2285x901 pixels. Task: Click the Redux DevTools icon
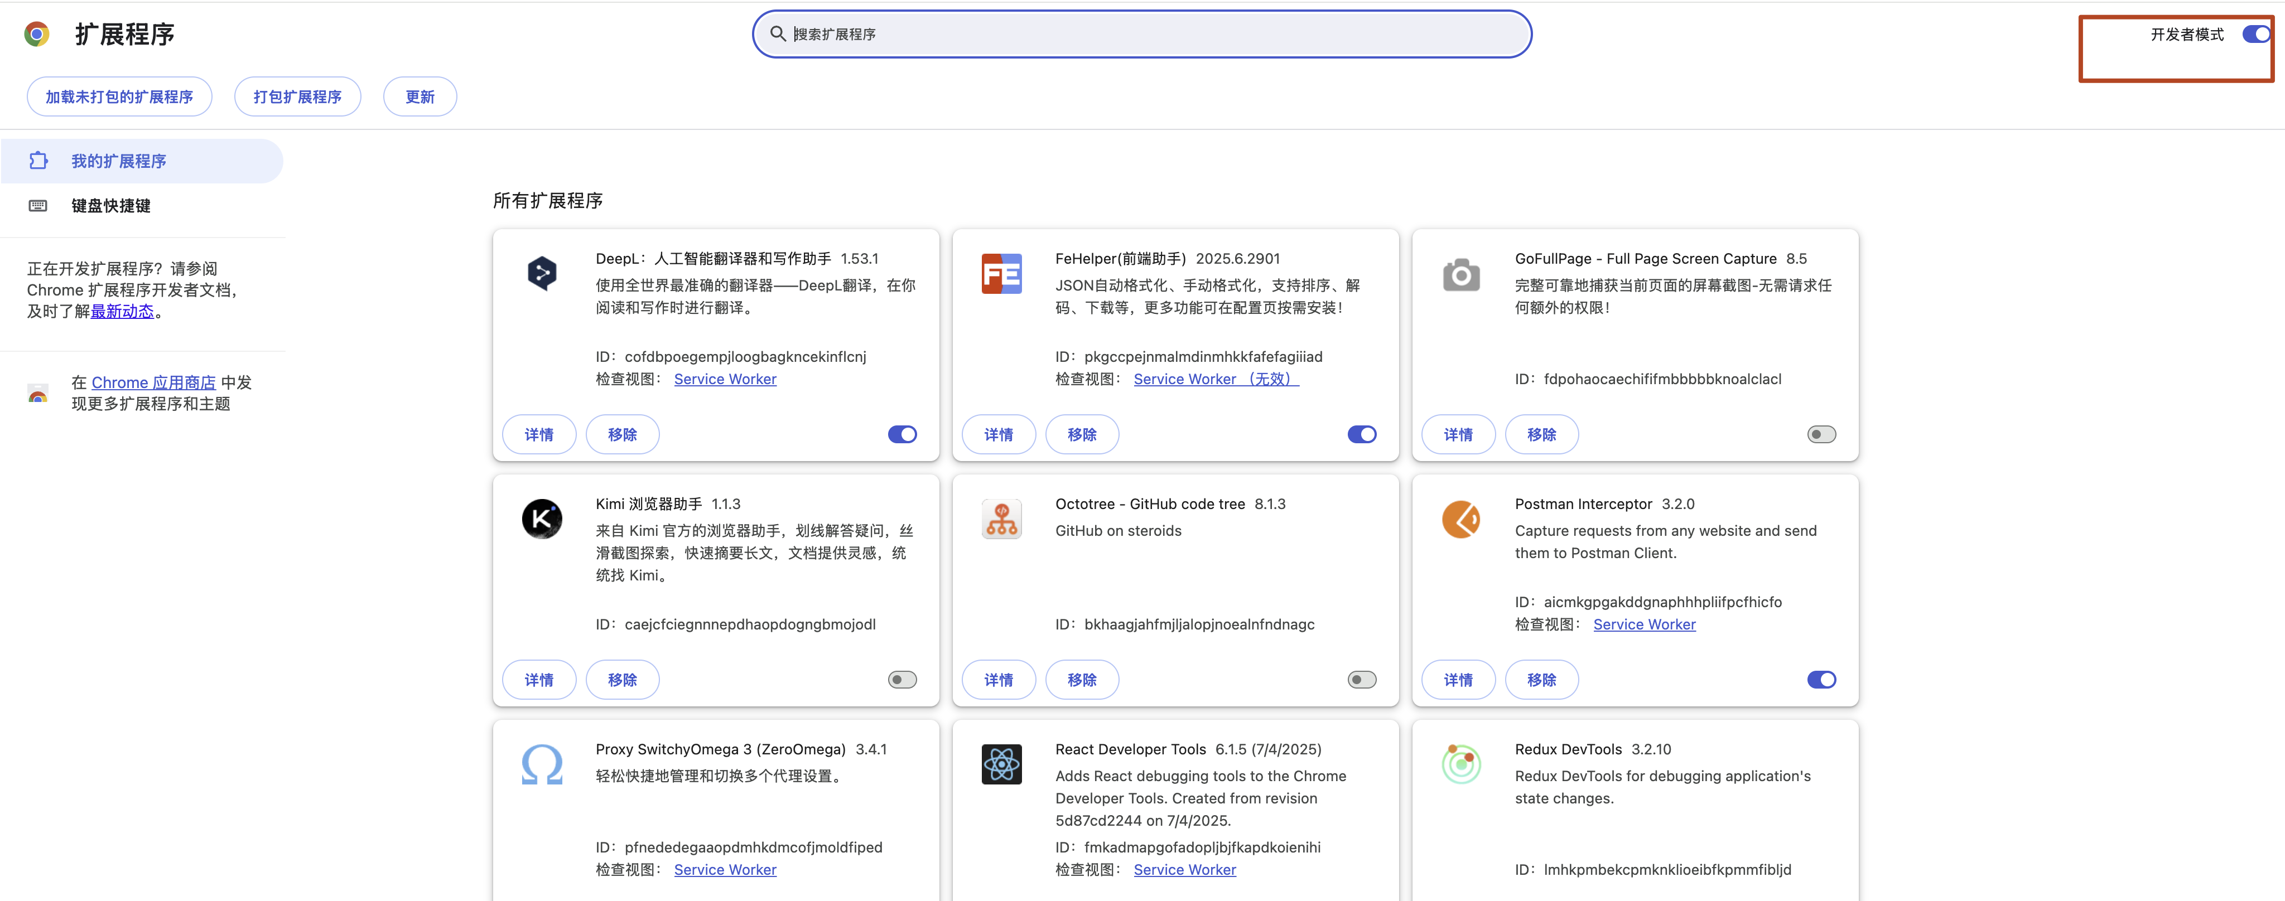tap(1460, 764)
